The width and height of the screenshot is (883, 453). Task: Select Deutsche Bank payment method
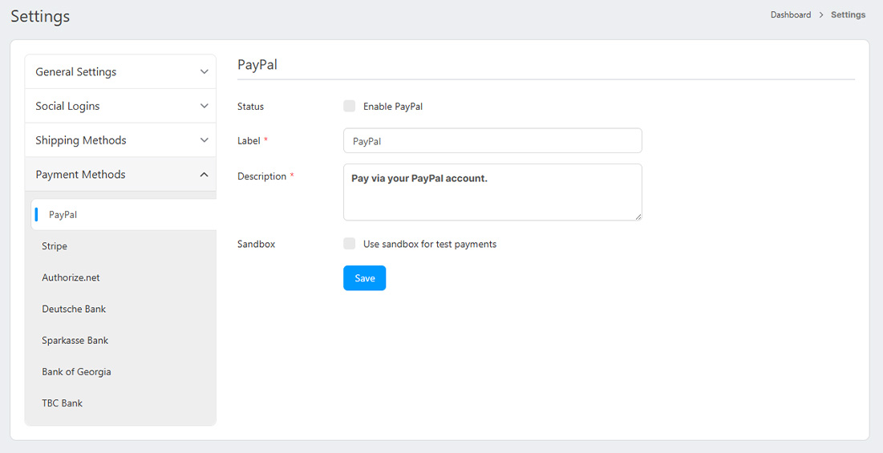pos(74,309)
